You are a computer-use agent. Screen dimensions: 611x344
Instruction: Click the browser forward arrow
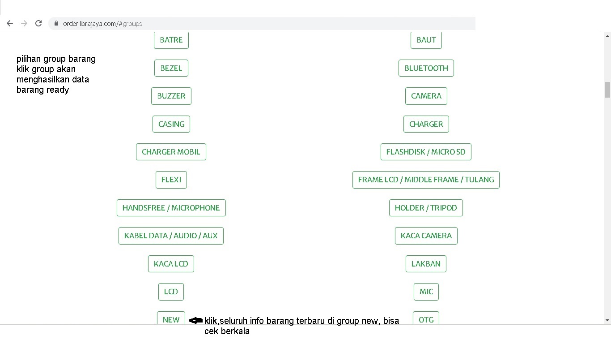click(24, 23)
